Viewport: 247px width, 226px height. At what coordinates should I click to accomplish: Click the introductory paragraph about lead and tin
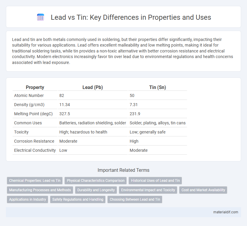point(123,51)
